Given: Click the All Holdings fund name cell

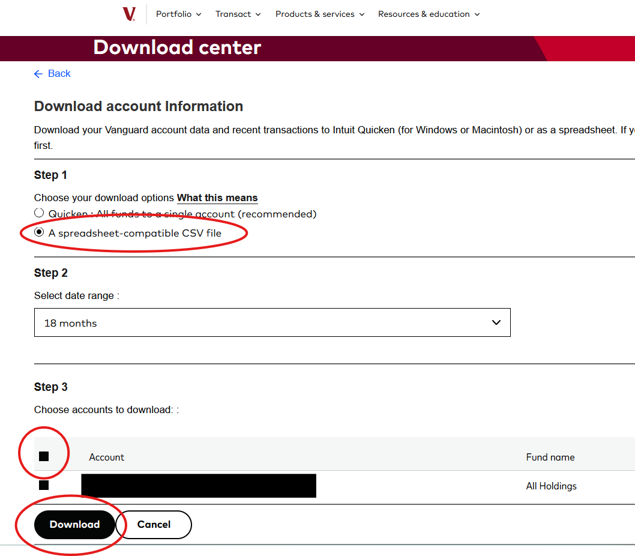Looking at the screenshot, I should 551,486.
